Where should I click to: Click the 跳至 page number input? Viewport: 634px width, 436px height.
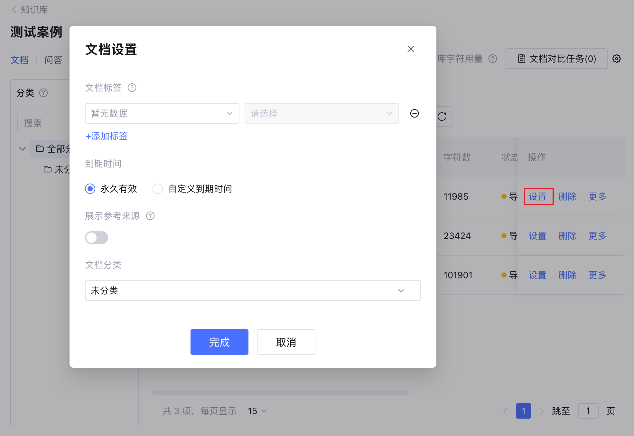[x=588, y=411]
